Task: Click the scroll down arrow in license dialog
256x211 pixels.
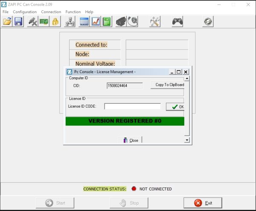Action: (187, 140)
